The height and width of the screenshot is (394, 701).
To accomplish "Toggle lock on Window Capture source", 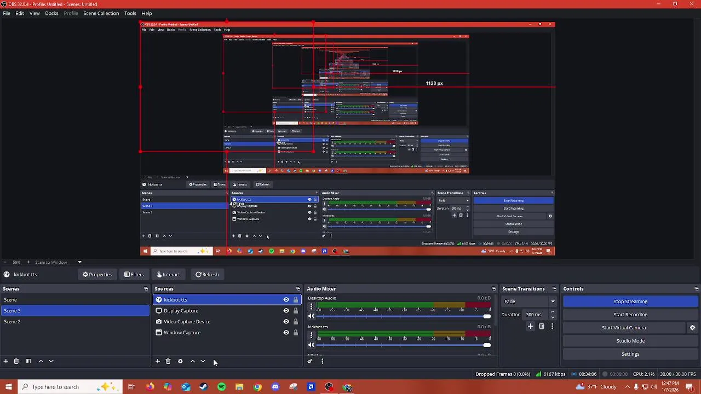I will tap(296, 333).
